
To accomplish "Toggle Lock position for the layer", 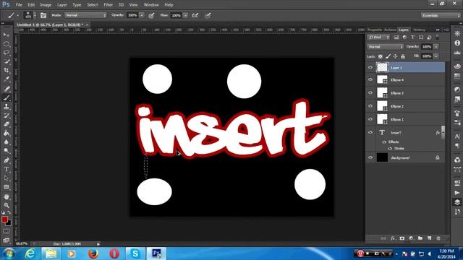I will point(396,56).
